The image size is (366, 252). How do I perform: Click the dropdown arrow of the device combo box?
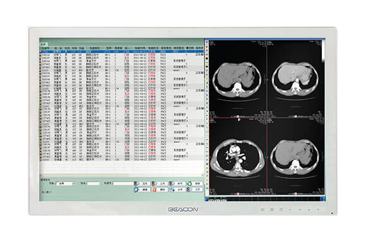(73, 183)
